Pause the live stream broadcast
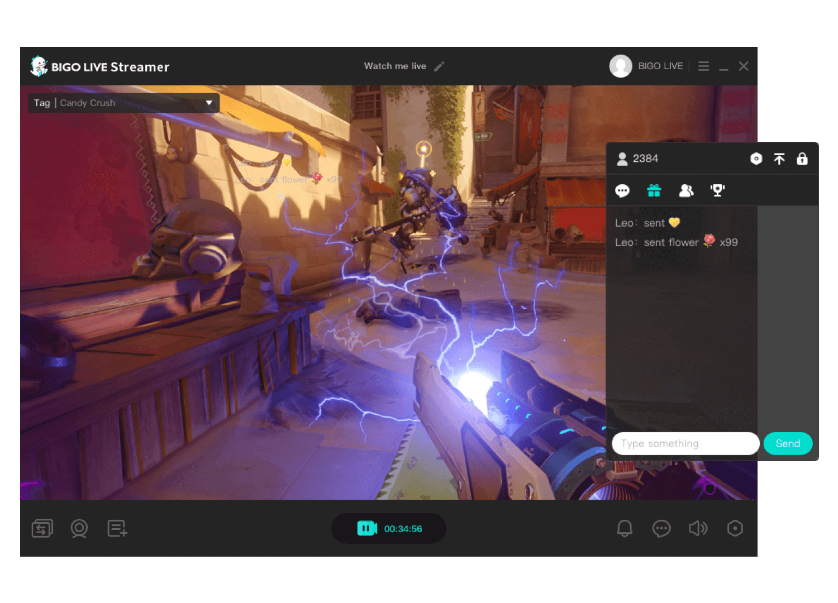This screenshot has height=603, width=838. point(366,528)
